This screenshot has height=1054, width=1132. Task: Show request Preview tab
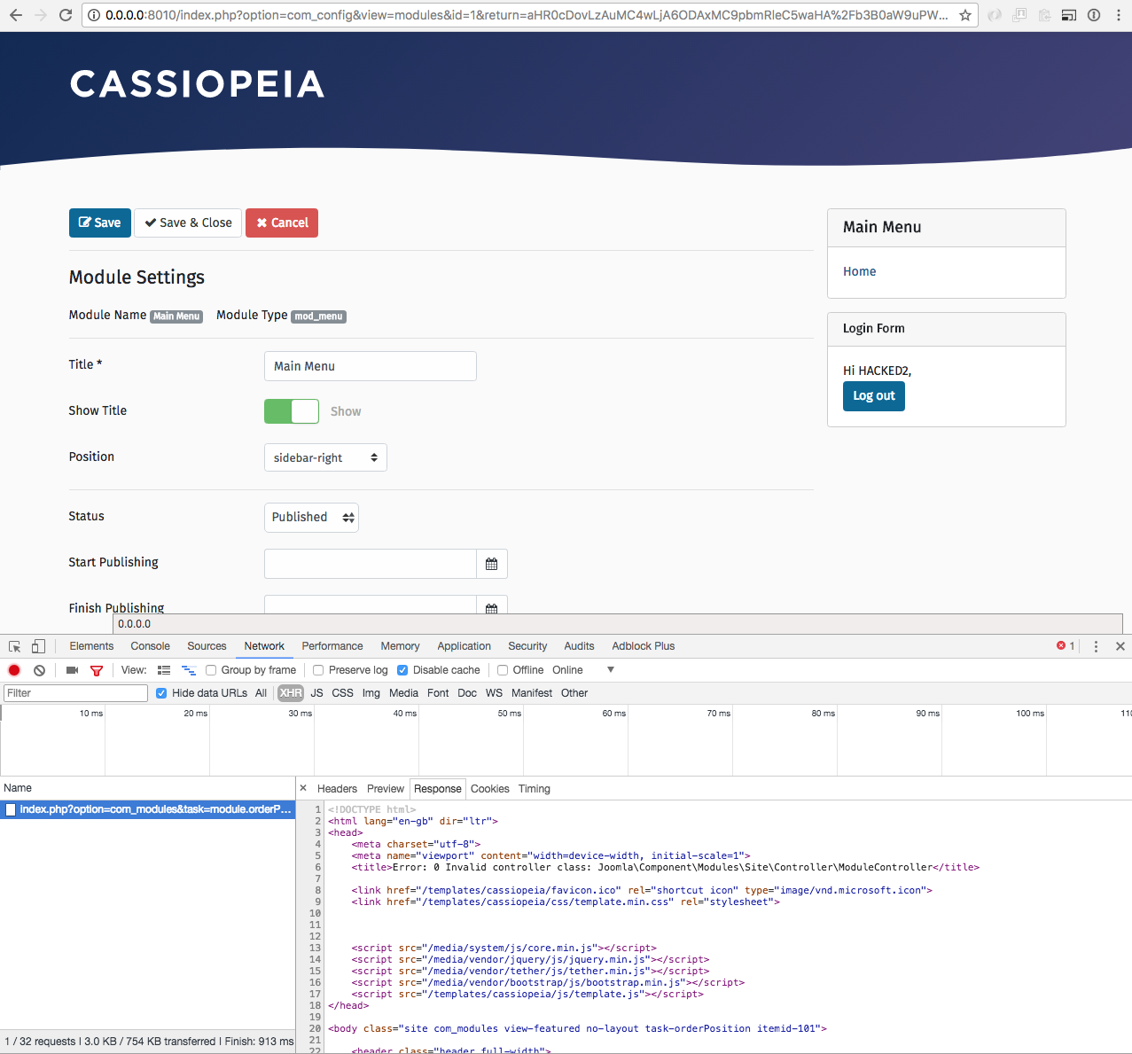386,789
